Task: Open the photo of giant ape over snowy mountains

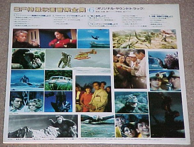Action: [x=43, y=126]
